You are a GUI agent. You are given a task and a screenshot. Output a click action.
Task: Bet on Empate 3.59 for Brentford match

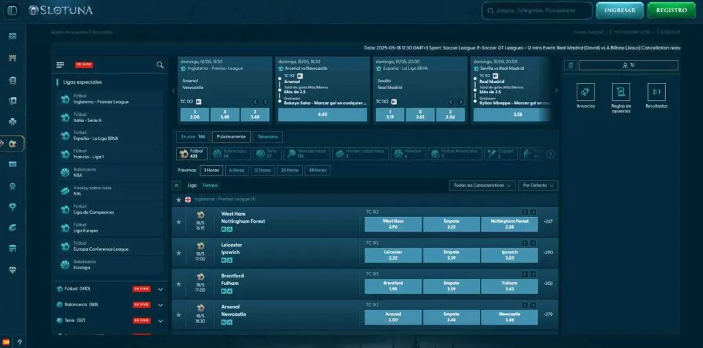(x=451, y=286)
